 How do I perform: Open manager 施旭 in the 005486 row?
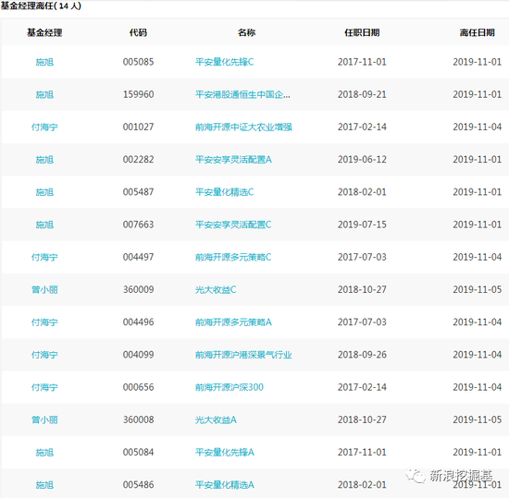click(44, 485)
